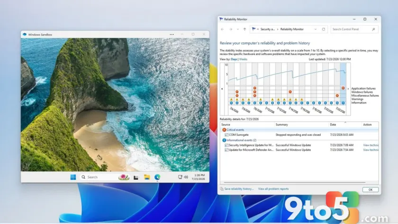Open View all problem reports
Screen dimensions: 398x224
(x=273, y=189)
